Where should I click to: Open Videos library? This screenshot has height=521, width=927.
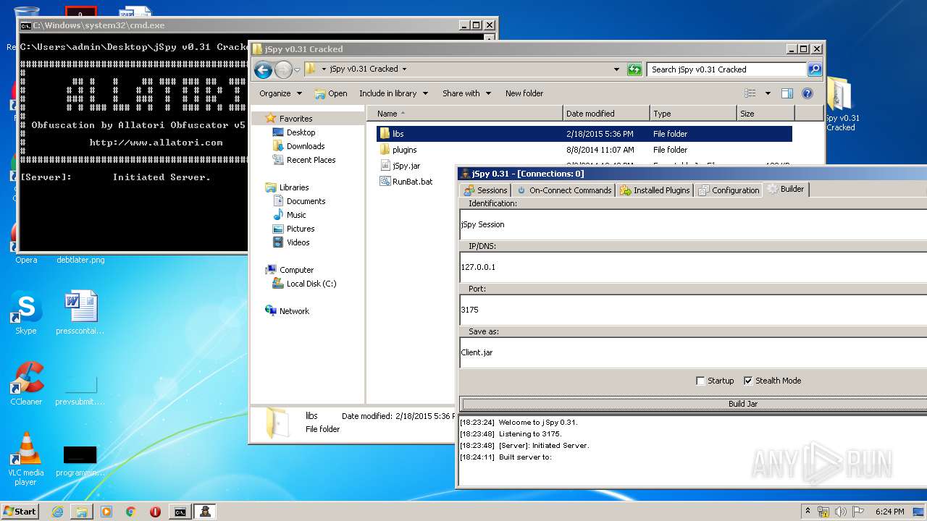pos(298,242)
